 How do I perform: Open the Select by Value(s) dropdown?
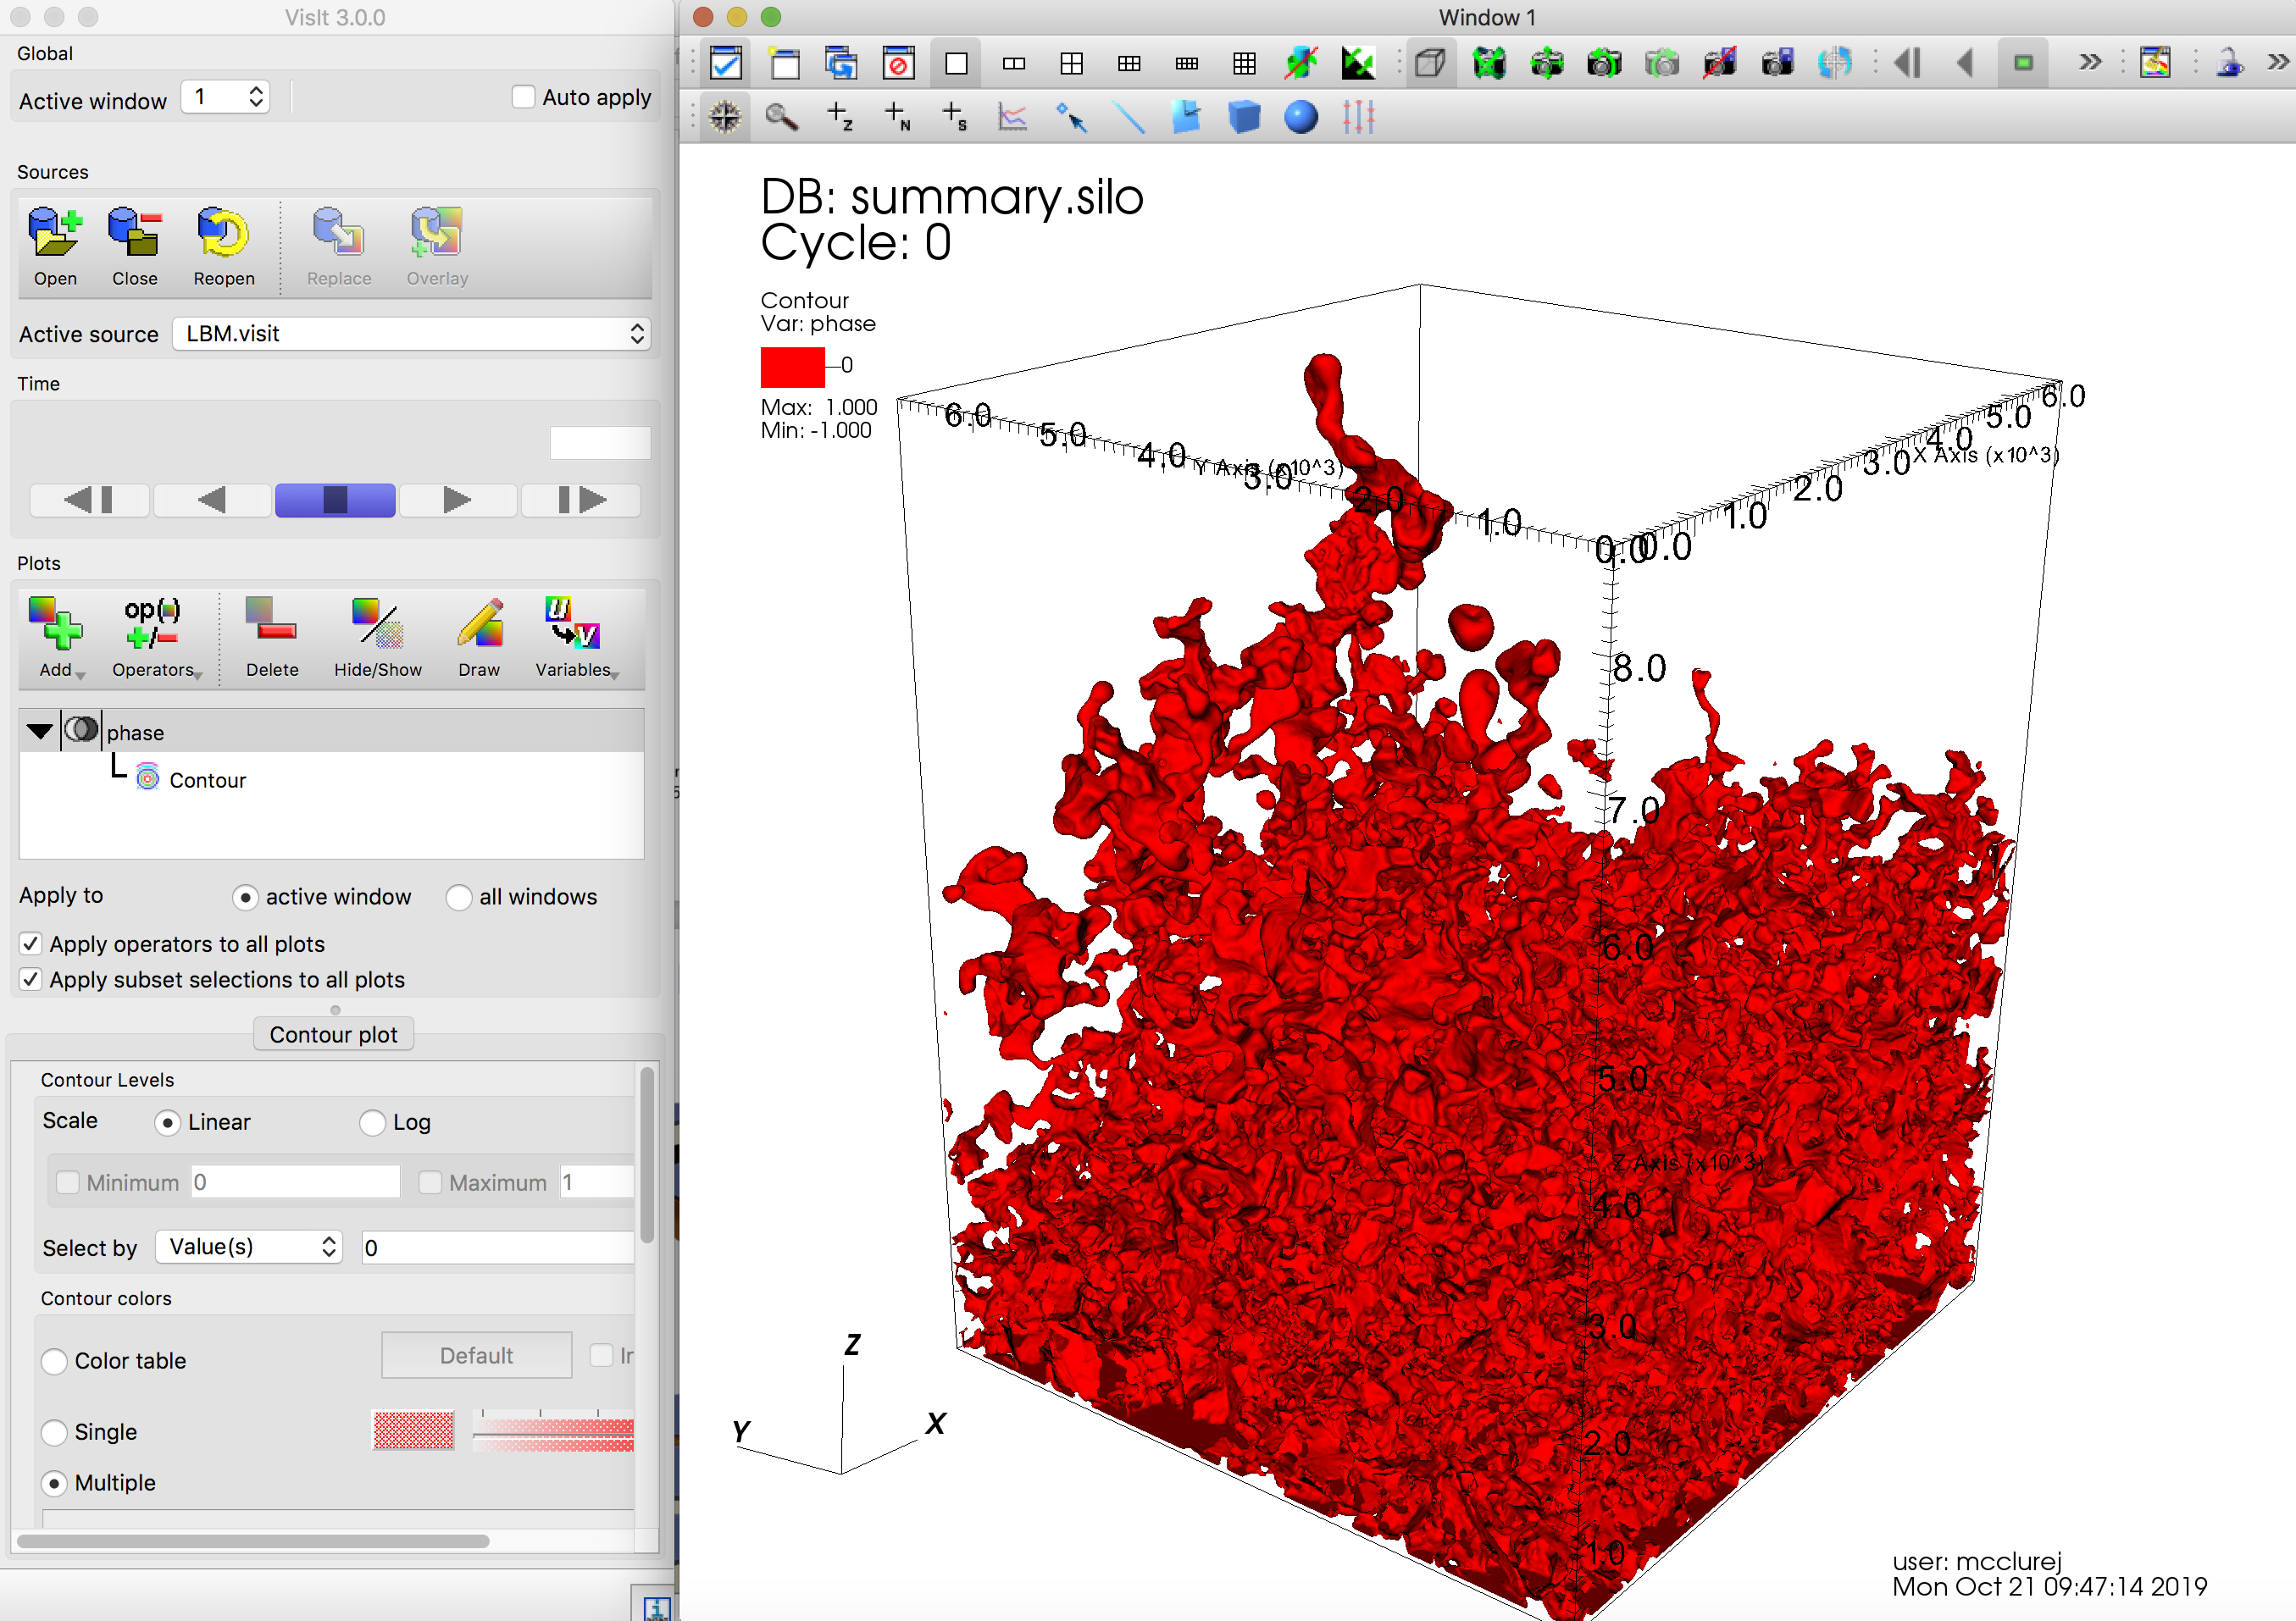click(249, 1246)
